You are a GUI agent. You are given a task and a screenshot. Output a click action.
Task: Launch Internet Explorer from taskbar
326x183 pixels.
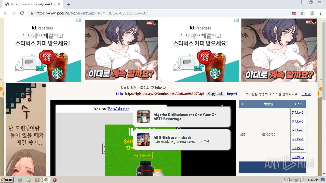[x=20, y=180]
